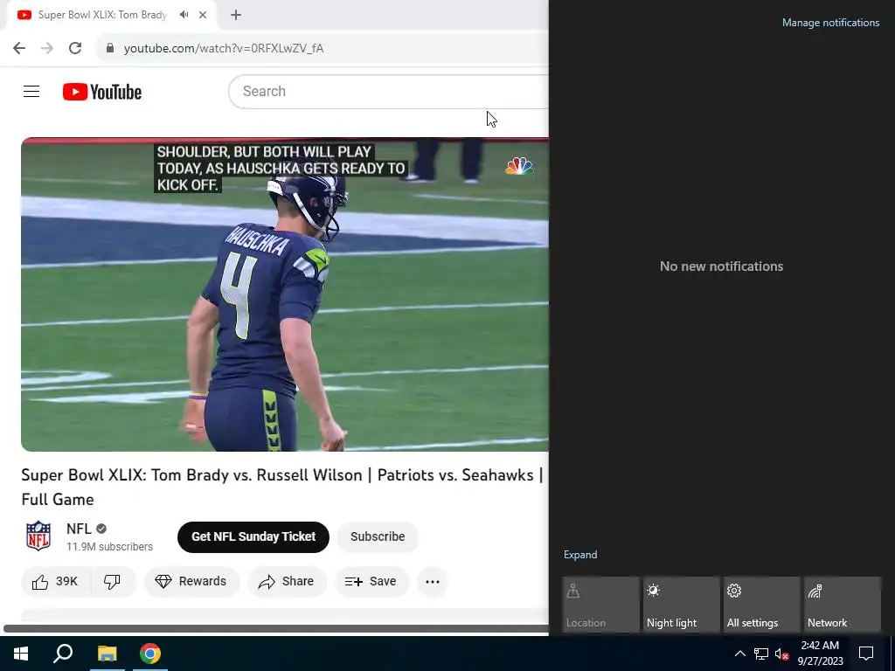Expand the quick actions panel
This screenshot has width=895, height=671.
pos(580,555)
